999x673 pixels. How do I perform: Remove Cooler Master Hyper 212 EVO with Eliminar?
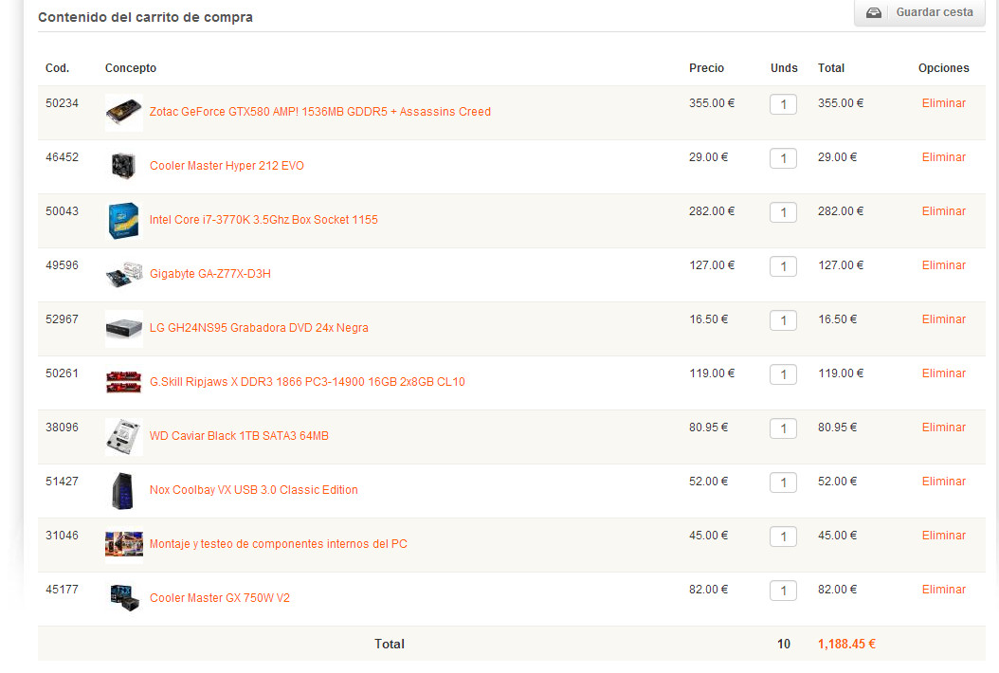point(944,157)
